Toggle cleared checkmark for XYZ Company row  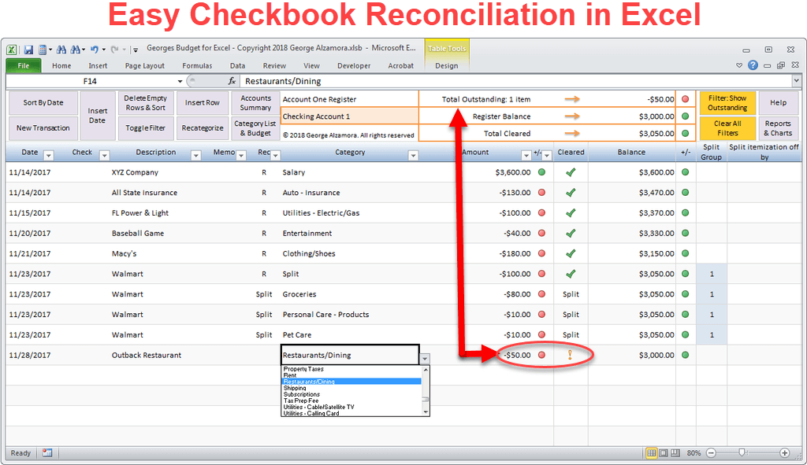pyautogui.click(x=571, y=172)
